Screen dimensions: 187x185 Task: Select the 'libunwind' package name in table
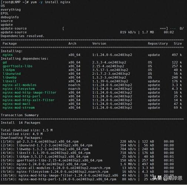point(11,74)
